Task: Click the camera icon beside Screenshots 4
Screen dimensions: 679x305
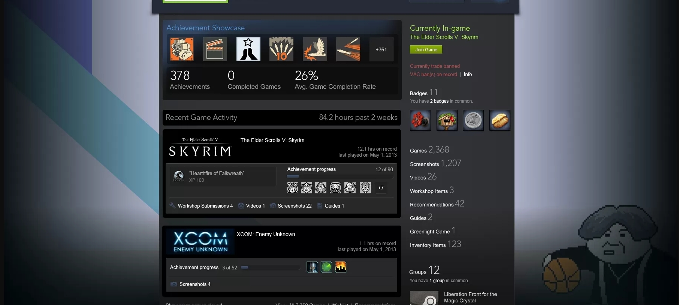Action: (x=174, y=284)
